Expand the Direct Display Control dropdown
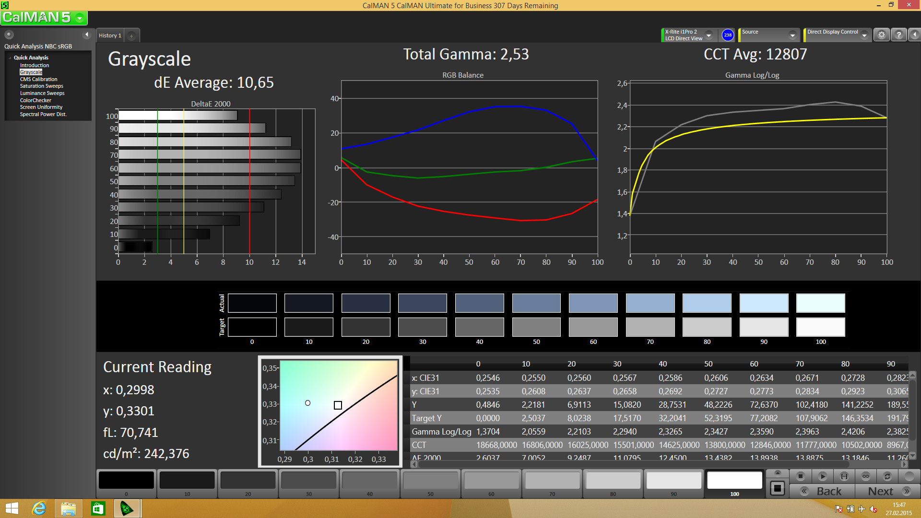This screenshot has width=921, height=518. pos(864,35)
